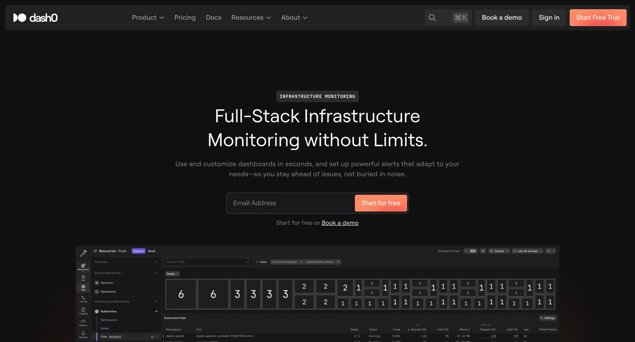Toggle the panel icon beside Resources: Pods
This screenshot has height=342, width=635.
click(95, 251)
